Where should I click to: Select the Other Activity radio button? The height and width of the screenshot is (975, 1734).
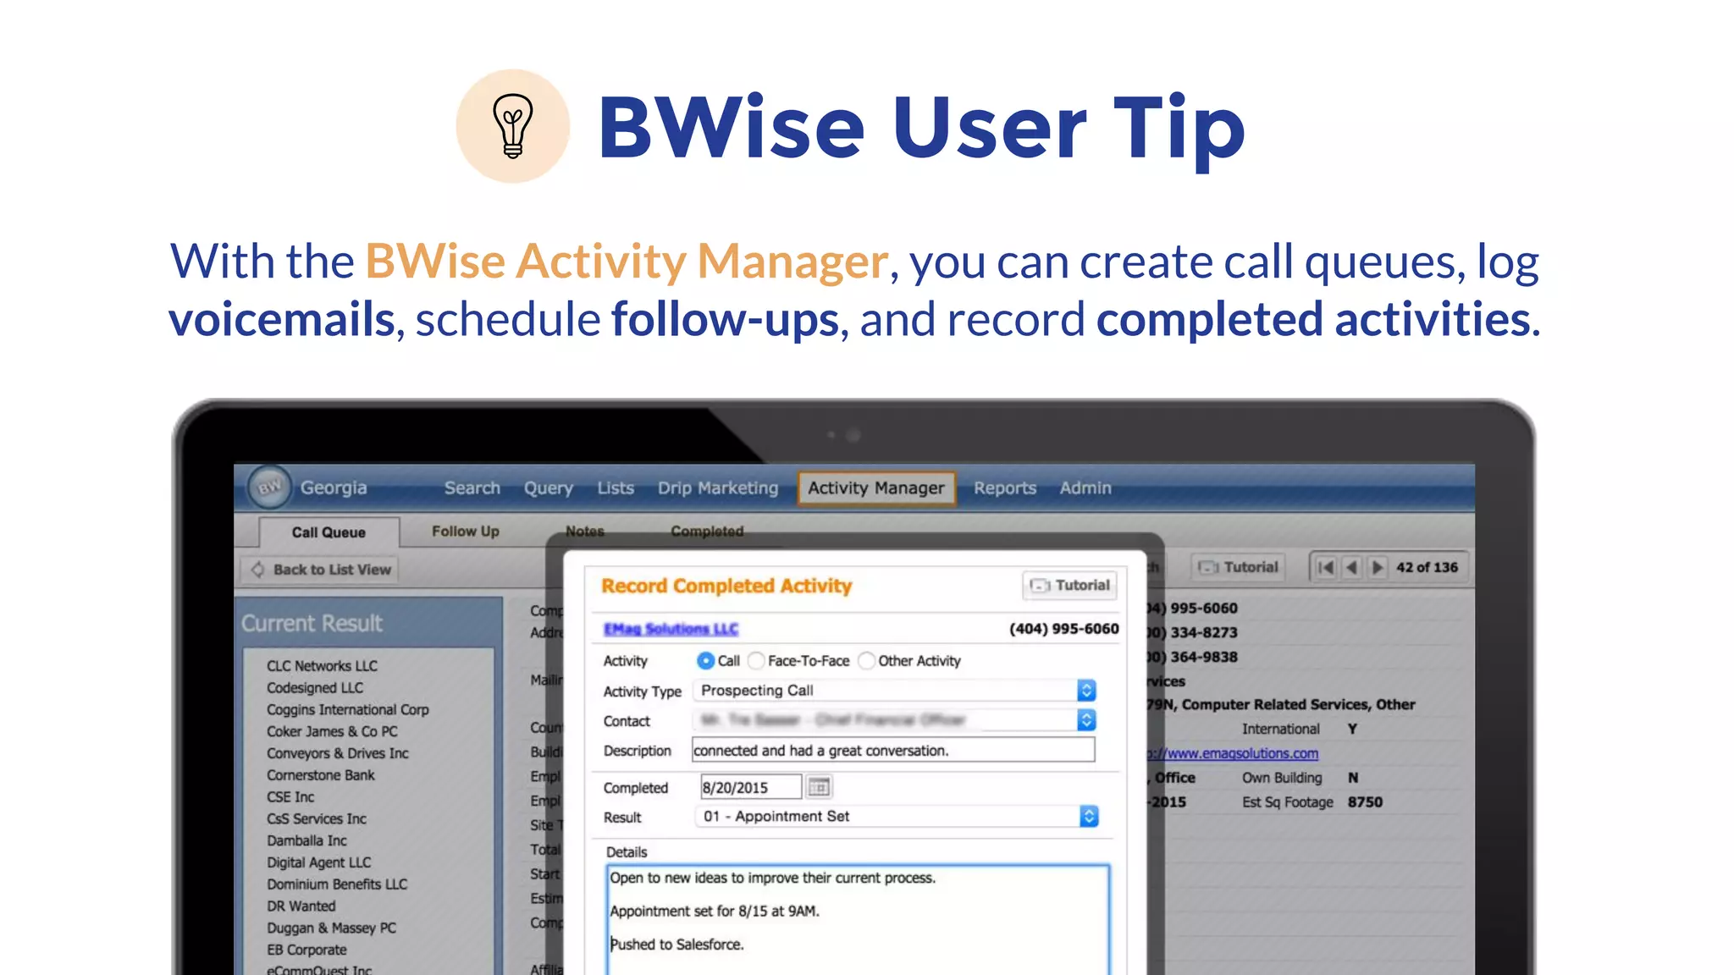click(x=866, y=660)
